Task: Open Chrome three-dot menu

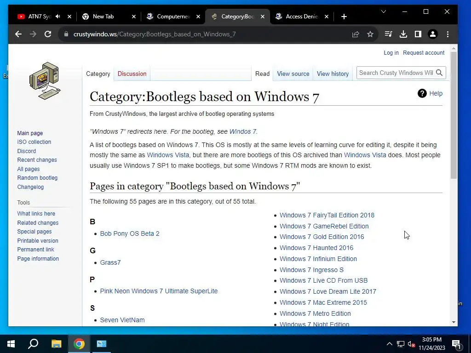Action: 448,34
